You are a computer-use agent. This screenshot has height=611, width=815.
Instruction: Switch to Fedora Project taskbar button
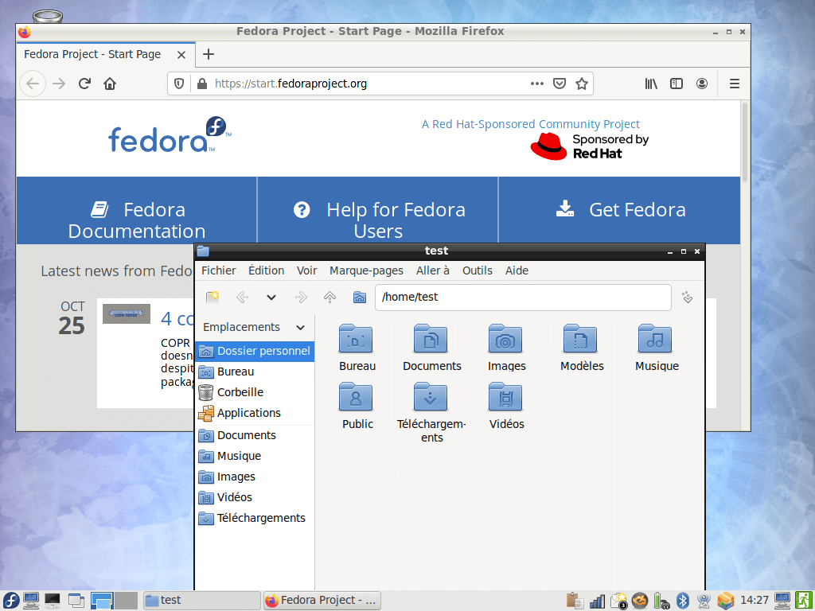pos(322,601)
